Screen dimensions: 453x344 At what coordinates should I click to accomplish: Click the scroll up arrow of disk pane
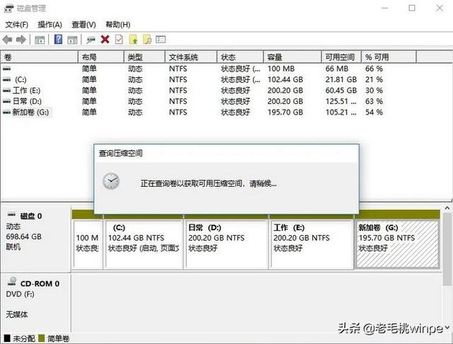(x=447, y=208)
